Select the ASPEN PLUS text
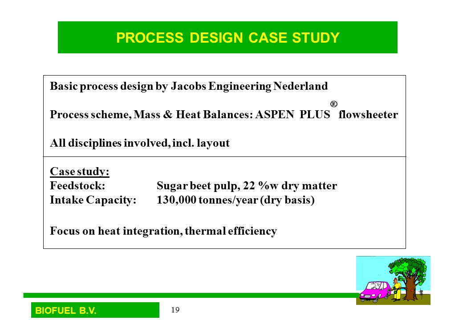Viewport: 463px width, 320px height. click(x=292, y=114)
